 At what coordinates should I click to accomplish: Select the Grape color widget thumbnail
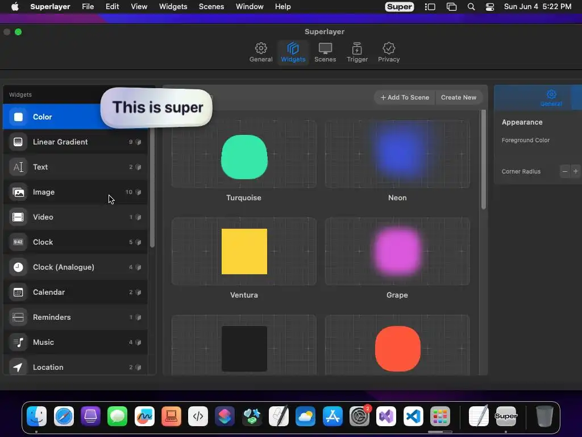[x=397, y=251]
